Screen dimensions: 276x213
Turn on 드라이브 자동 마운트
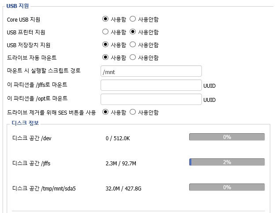coord(105,57)
